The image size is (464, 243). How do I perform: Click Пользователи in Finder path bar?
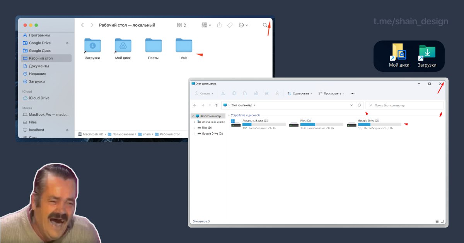pos(121,134)
